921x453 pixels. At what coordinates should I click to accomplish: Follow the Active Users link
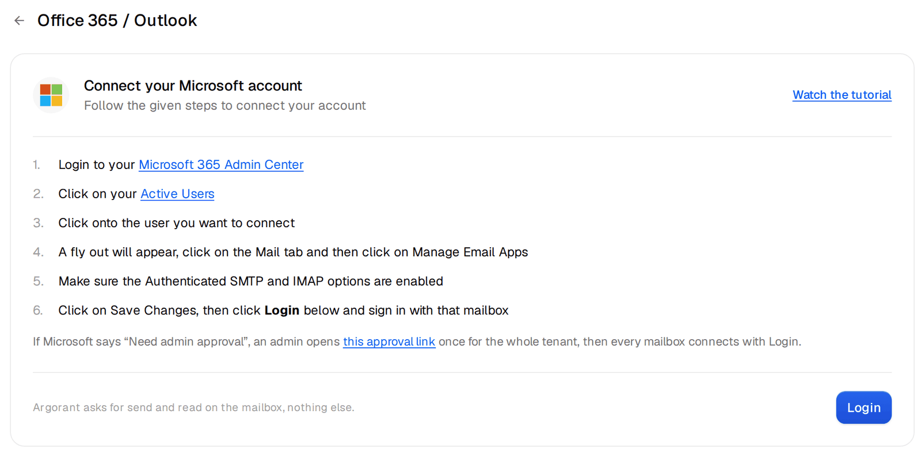point(177,194)
